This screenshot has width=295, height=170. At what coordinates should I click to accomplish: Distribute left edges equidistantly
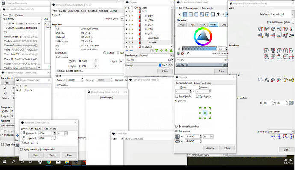267,51
